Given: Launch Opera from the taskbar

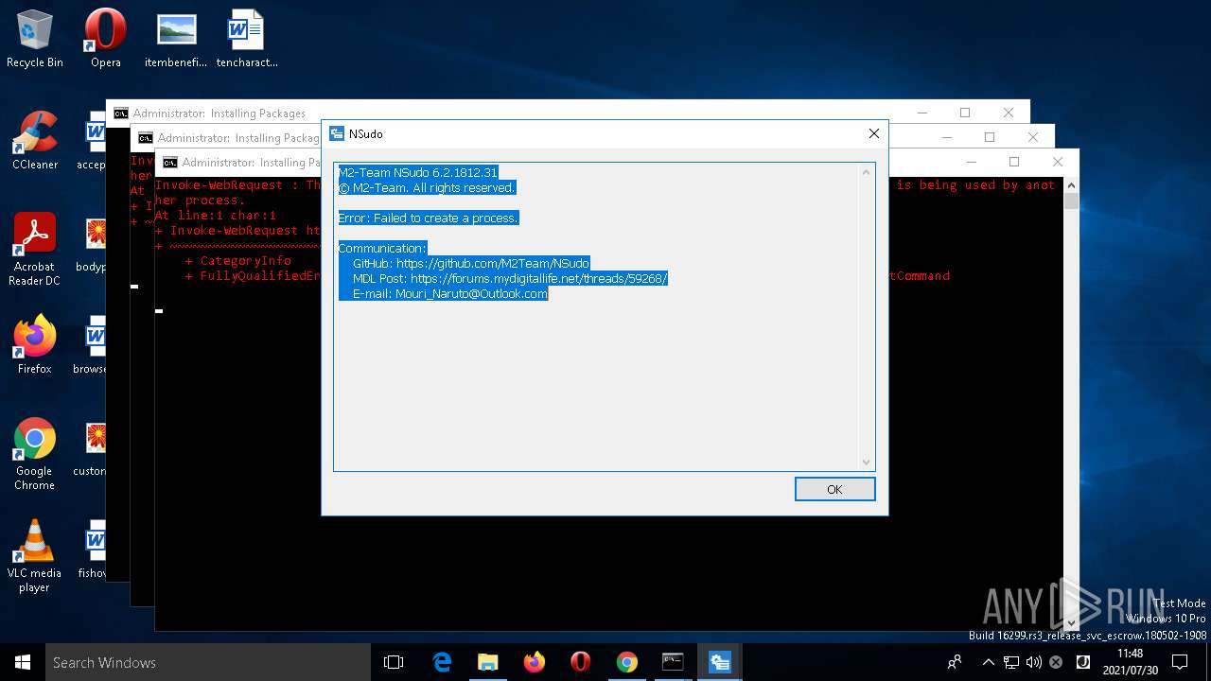Looking at the screenshot, I should point(581,662).
